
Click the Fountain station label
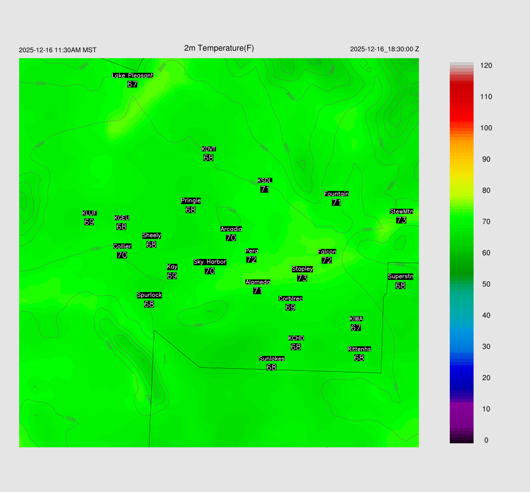click(336, 194)
